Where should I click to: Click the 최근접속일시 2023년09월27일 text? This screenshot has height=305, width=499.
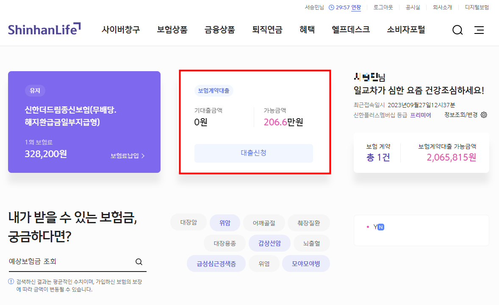[404, 105]
